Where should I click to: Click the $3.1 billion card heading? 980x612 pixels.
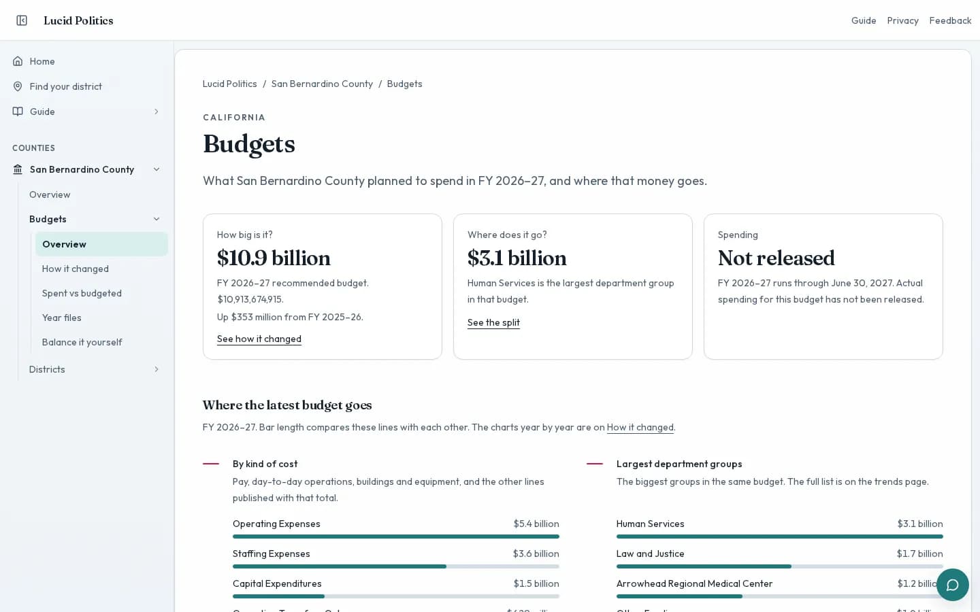click(x=517, y=258)
